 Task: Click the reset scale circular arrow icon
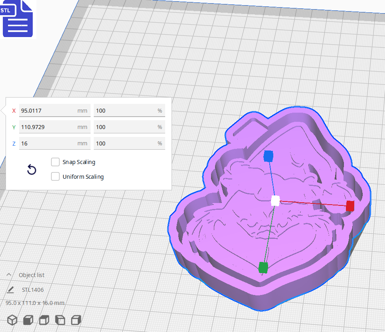pyautogui.click(x=32, y=170)
